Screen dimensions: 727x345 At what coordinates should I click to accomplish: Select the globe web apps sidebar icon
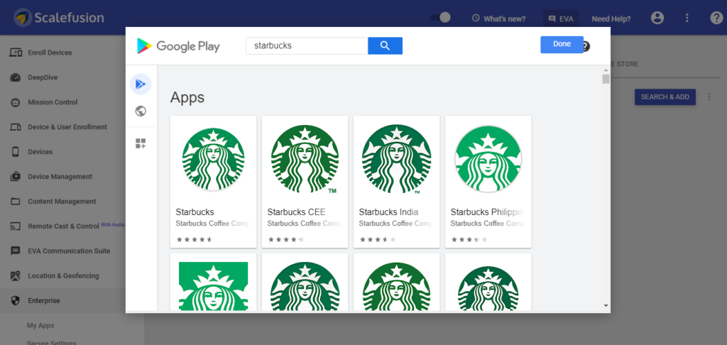(x=141, y=111)
